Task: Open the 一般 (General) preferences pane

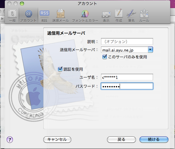Action: click(12, 16)
